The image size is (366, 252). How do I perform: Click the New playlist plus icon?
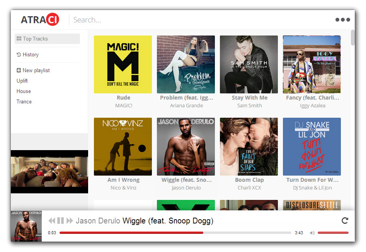click(19, 70)
